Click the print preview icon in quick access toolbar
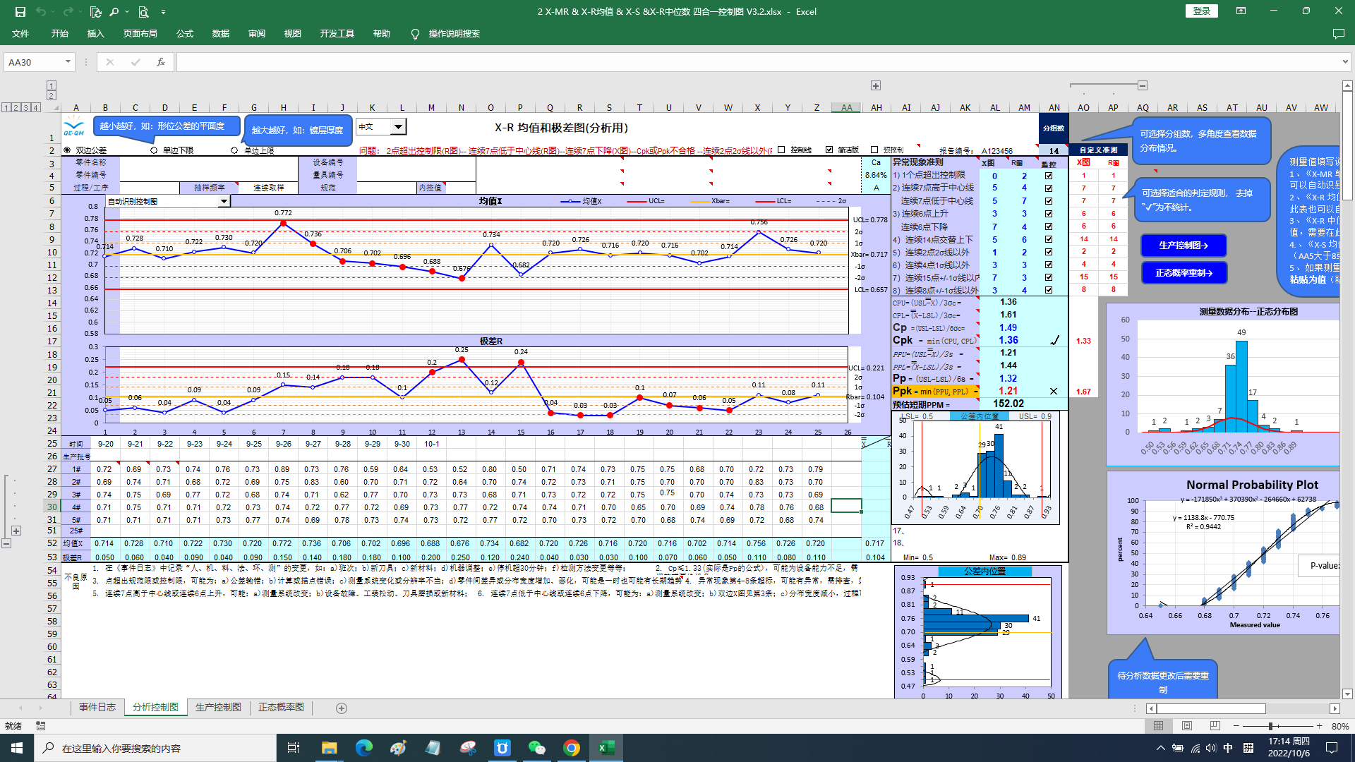1355x762 pixels. point(143,11)
